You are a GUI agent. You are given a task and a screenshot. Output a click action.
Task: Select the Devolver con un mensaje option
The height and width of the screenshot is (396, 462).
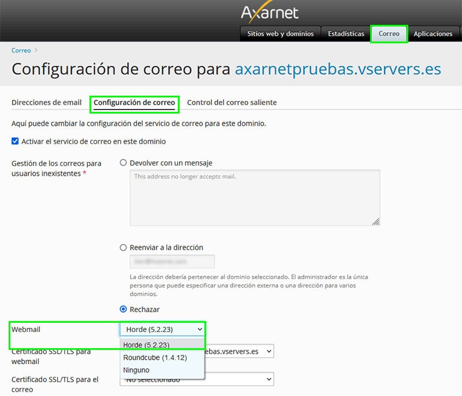[x=122, y=163]
